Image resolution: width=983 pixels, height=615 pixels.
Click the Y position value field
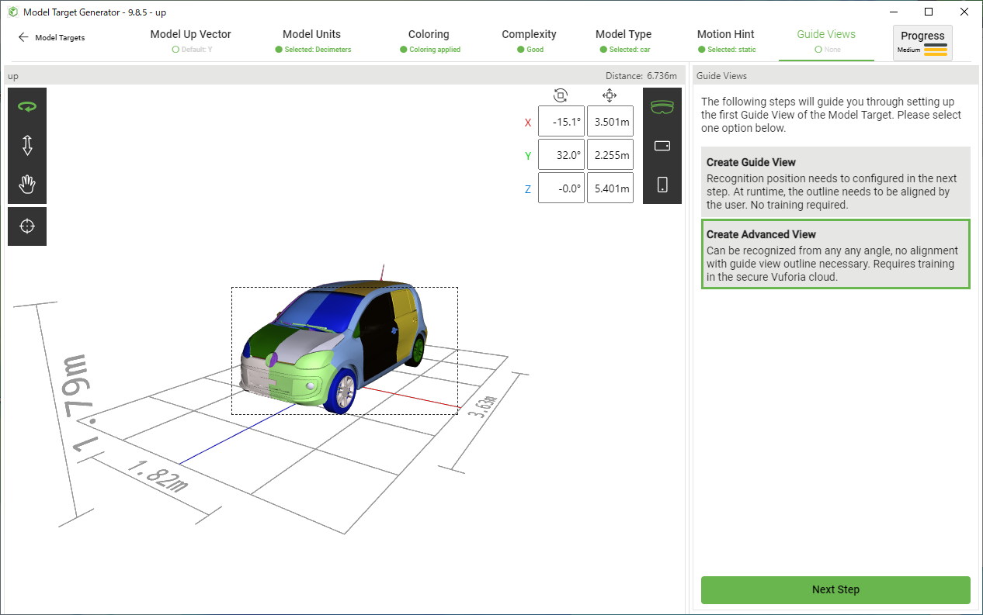610,154
